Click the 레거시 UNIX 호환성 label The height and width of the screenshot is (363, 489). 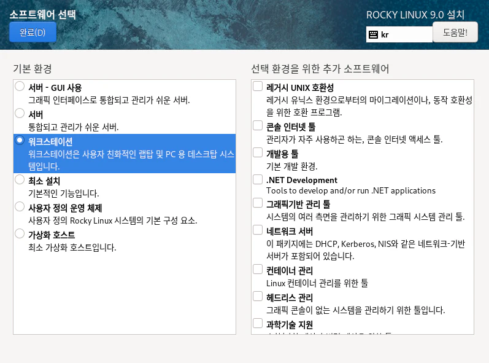tap(300, 88)
